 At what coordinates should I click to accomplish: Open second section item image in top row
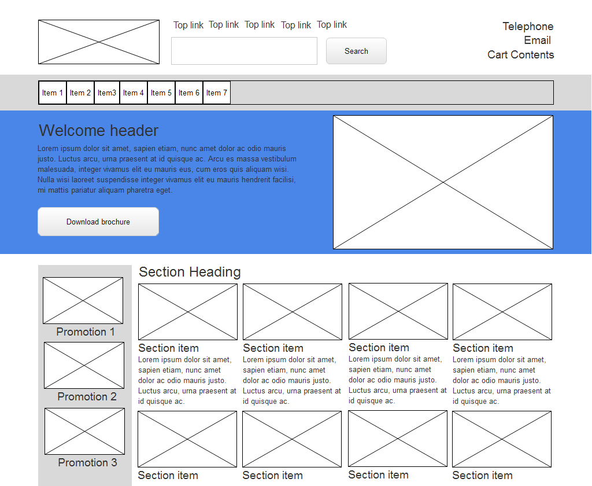pyautogui.click(x=292, y=312)
